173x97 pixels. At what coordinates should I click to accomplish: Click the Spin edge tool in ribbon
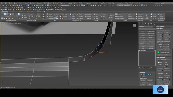point(103,16)
